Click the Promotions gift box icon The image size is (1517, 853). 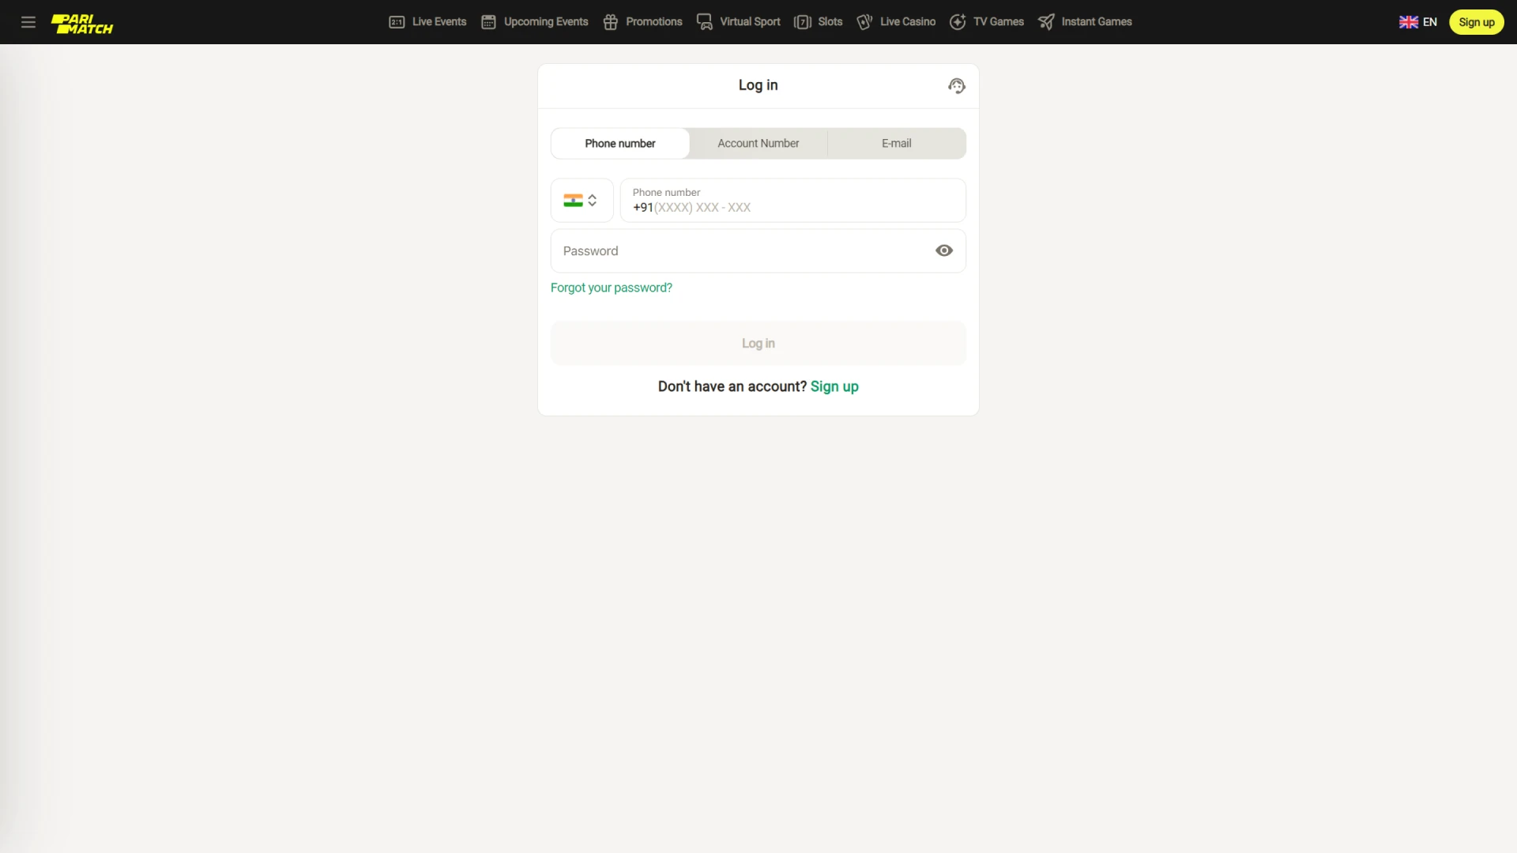point(611,22)
